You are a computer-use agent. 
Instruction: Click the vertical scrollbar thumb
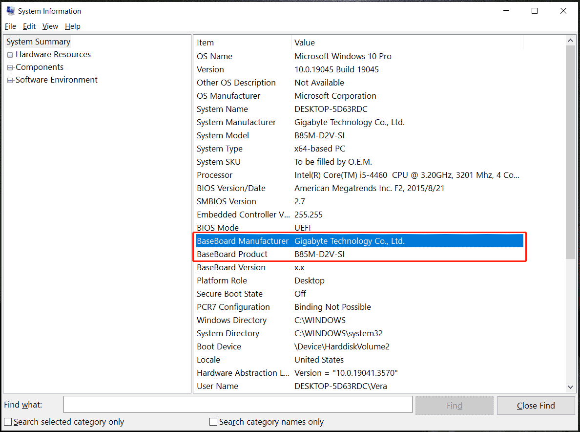(570, 152)
